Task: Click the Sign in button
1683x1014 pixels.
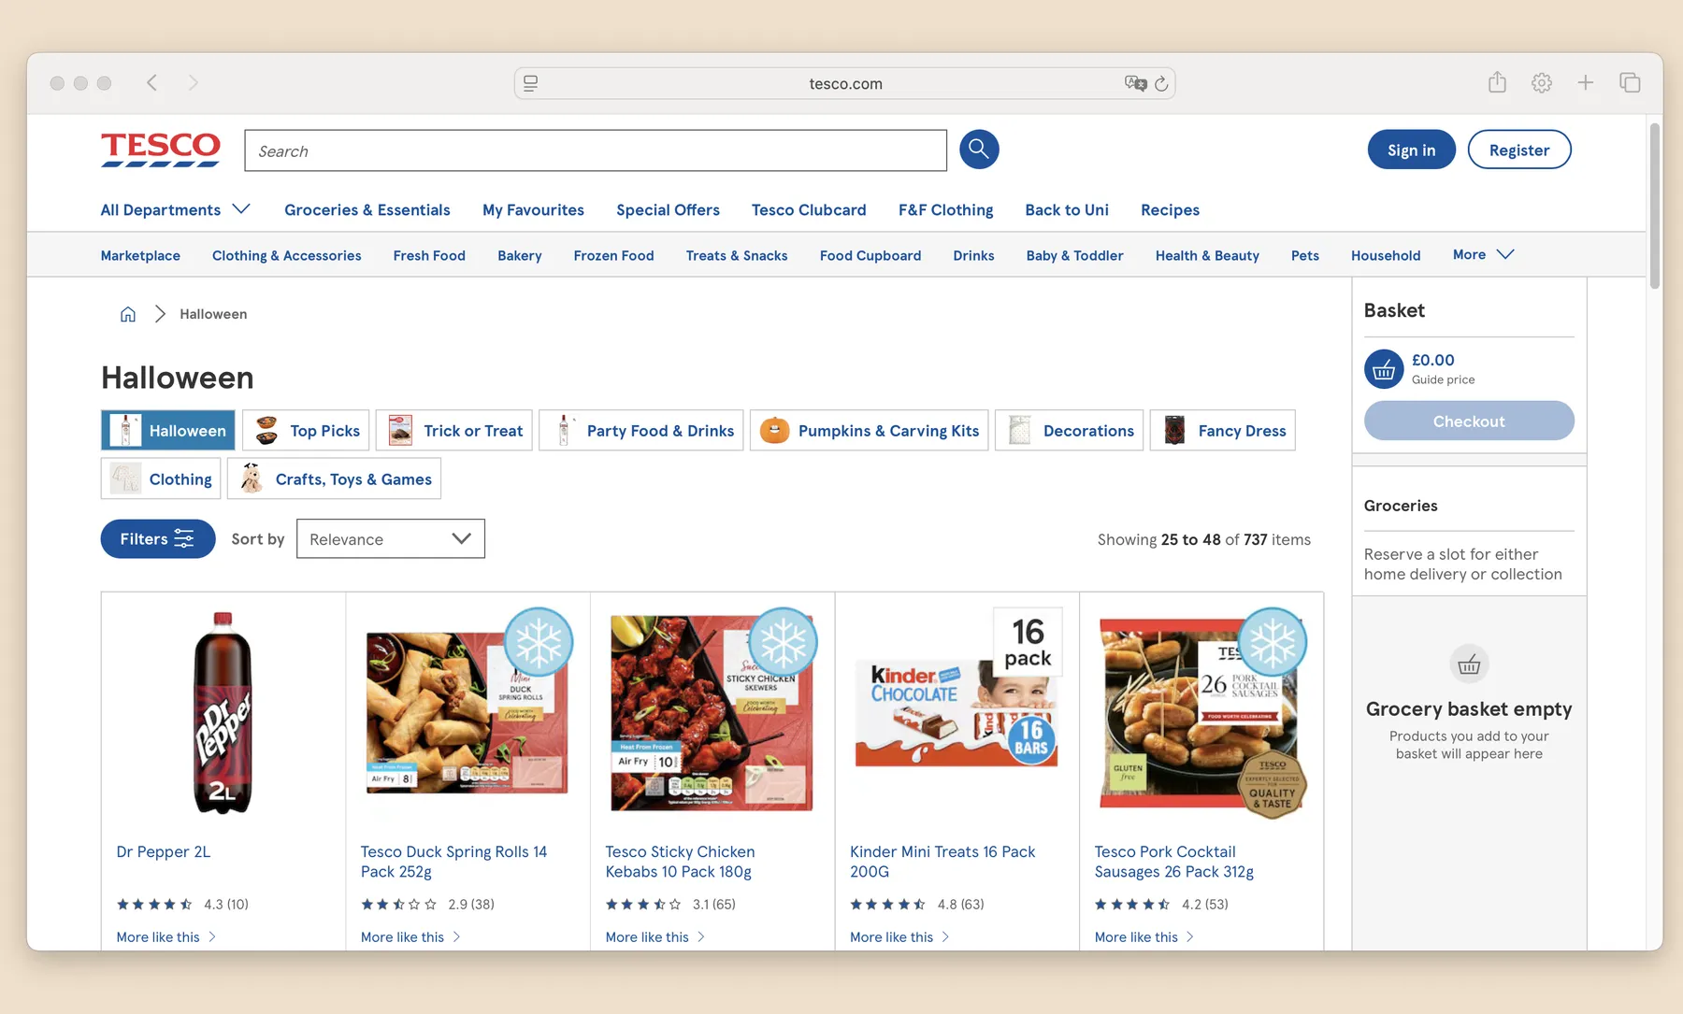Action: point(1411,150)
